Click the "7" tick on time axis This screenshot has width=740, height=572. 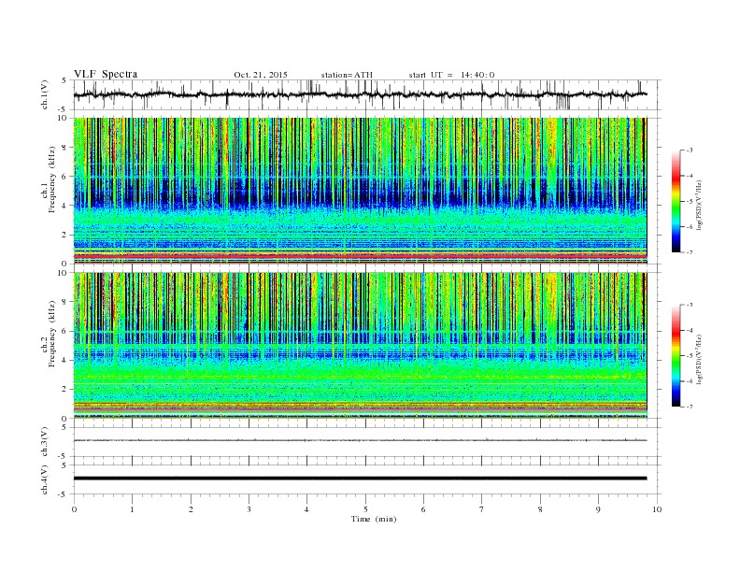(x=482, y=509)
